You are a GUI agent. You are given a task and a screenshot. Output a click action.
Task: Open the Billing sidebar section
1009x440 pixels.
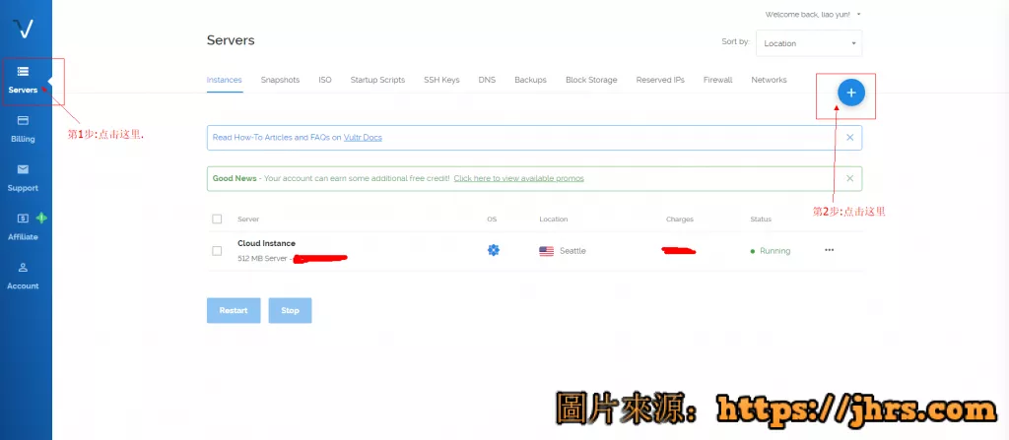click(x=24, y=129)
